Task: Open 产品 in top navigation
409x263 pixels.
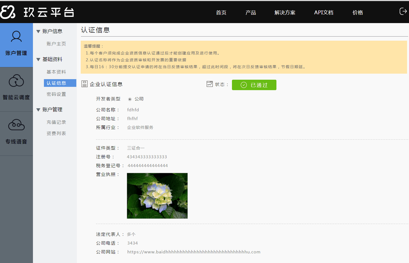Action: coord(251,13)
